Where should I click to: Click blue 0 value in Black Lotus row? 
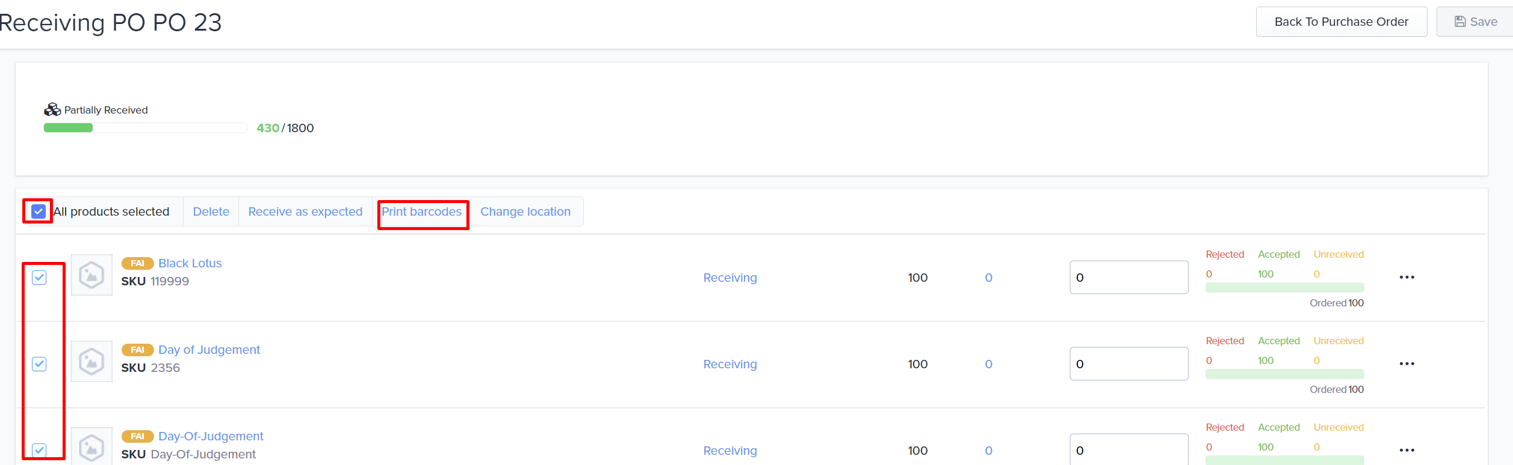tap(988, 278)
